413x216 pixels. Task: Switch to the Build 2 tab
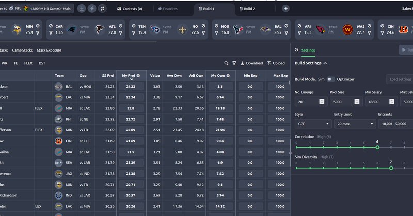[x=247, y=9]
